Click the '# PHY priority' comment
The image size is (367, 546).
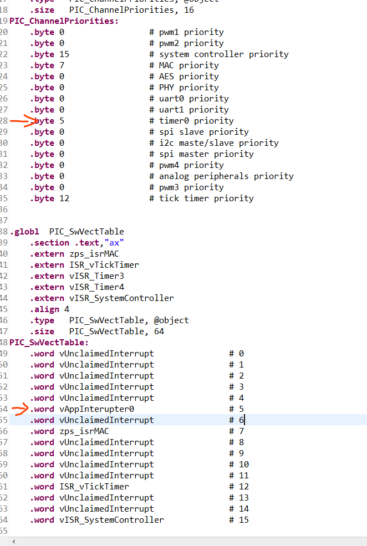click(x=184, y=88)
